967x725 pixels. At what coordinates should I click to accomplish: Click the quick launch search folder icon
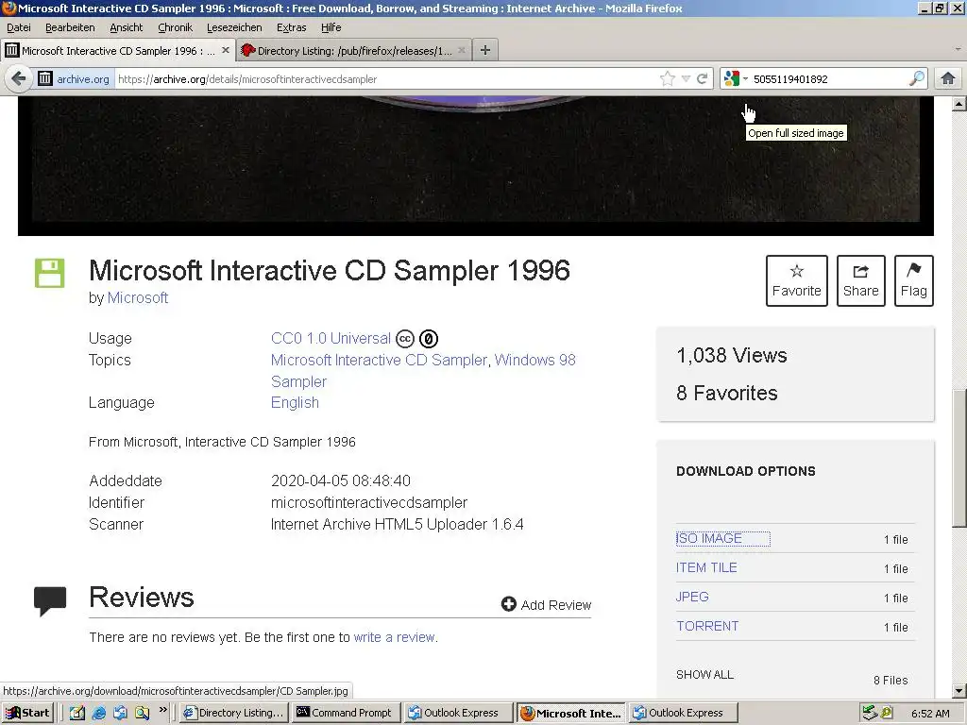pos(143,713)
